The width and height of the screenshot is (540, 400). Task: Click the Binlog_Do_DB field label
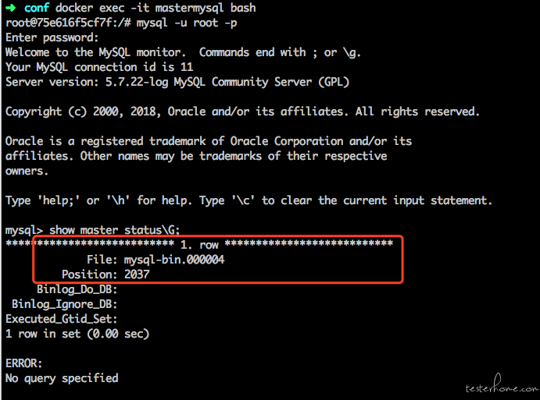pyautogui.click(x=77, y=289)
